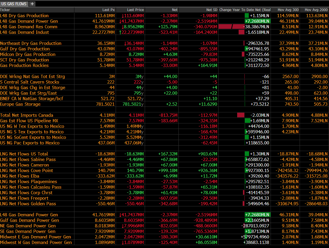Open Gulf Dry Gas Production ticker
The width and height of the screenshot is (329, 248).
click(25, 49)
